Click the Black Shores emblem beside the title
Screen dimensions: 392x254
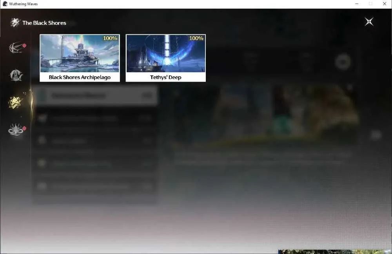(15, 22)
